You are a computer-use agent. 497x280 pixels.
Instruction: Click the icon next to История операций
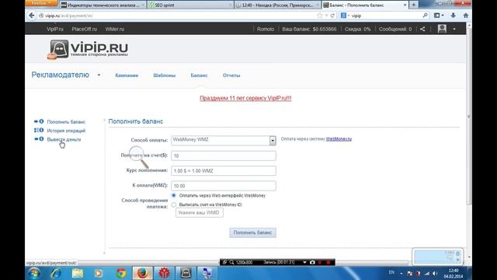tap(39, 130)
